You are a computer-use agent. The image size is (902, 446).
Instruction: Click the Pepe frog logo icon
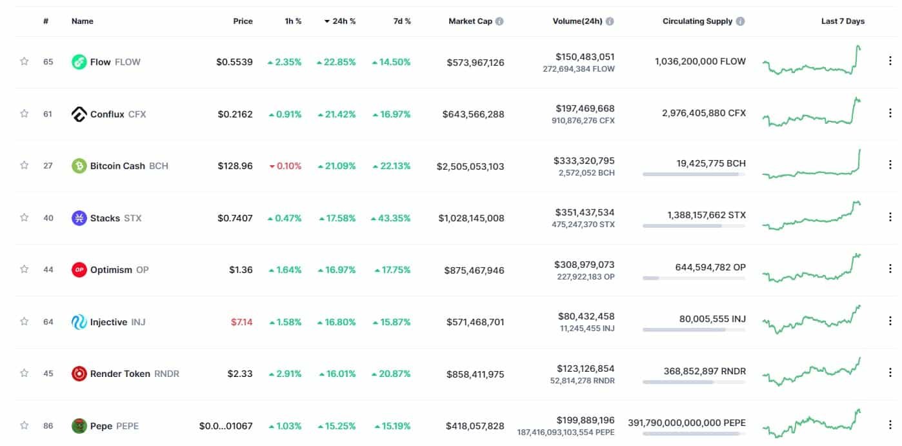point(79,426)
